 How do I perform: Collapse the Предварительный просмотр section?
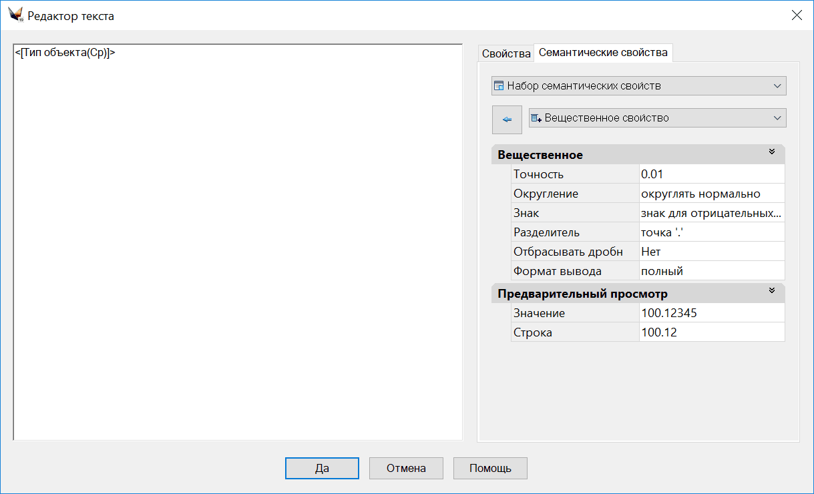[772, 291]
